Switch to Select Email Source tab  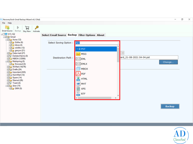click(54, 35)
